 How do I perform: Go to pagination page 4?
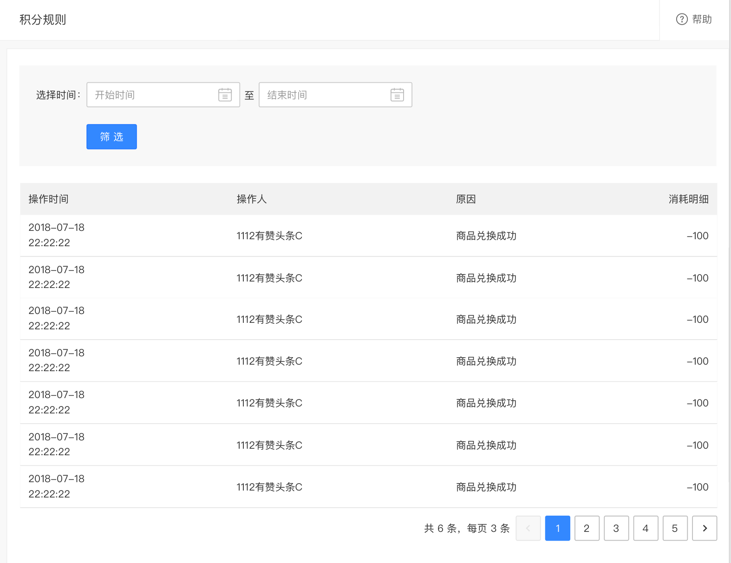(x=646, y=528)
